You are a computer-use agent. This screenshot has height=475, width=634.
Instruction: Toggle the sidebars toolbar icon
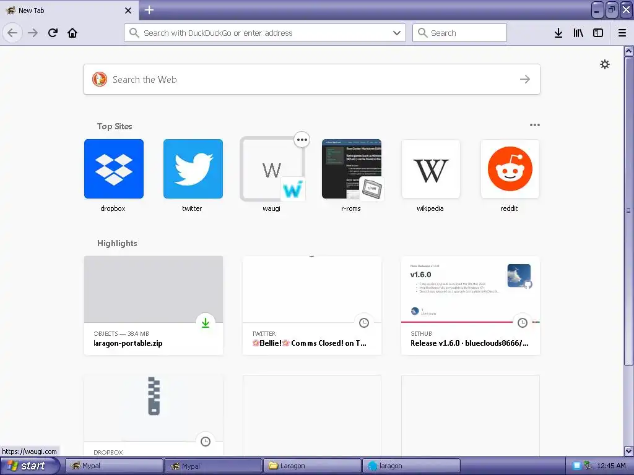tap(598, 33)
